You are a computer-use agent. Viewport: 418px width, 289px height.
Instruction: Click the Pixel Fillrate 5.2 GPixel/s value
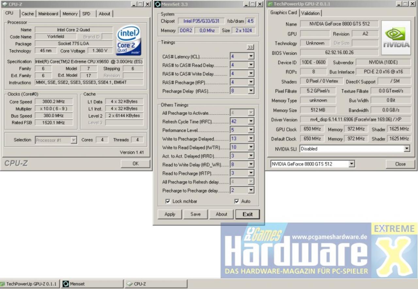[x=318, y=91]
